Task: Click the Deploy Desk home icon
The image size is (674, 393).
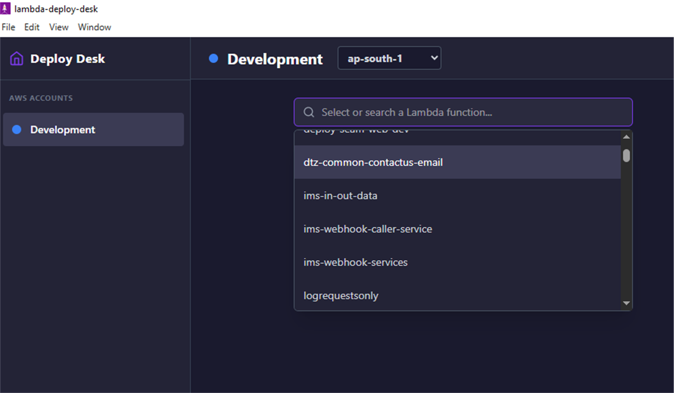Action: click(16, 59)
